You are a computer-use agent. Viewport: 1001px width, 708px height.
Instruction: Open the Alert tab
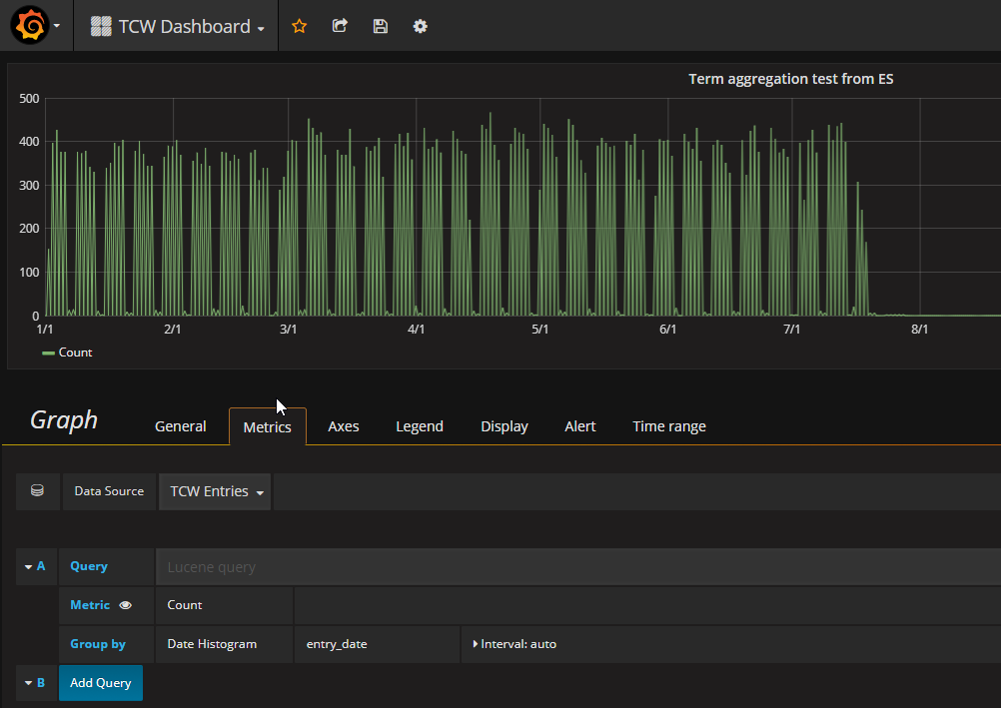click(579, 426)
